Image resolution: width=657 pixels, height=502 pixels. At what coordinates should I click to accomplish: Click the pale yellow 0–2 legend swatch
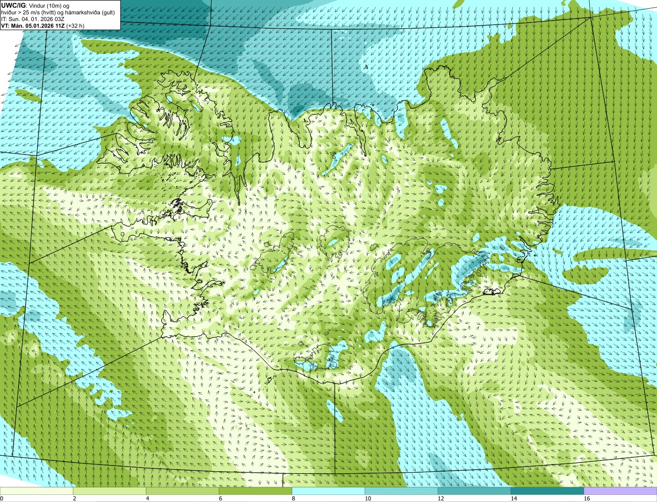36,491
